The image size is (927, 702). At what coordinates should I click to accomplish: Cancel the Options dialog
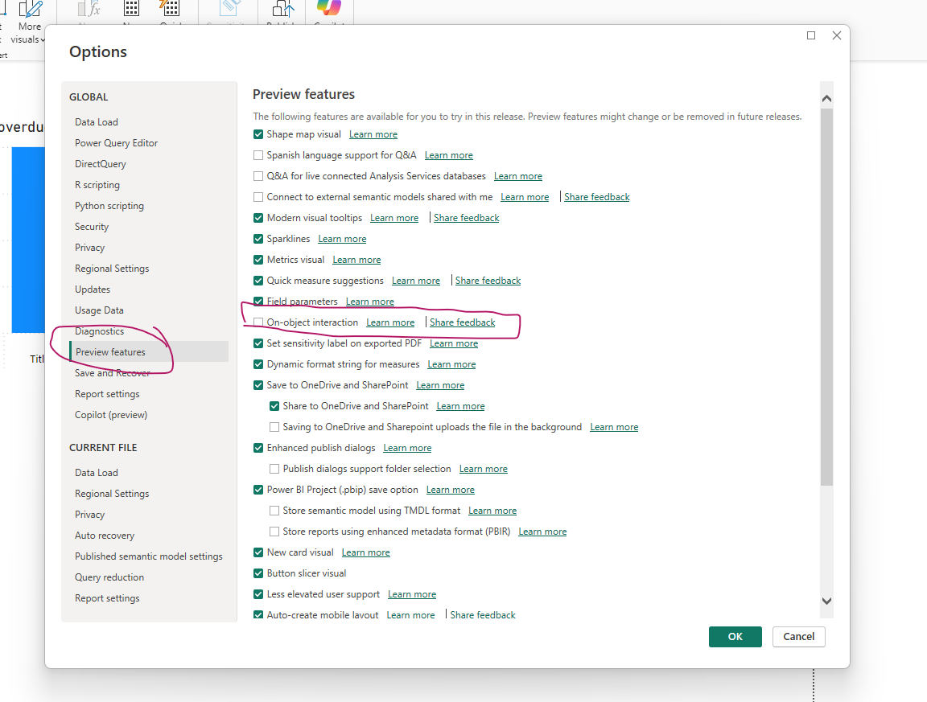pos(798,636)
